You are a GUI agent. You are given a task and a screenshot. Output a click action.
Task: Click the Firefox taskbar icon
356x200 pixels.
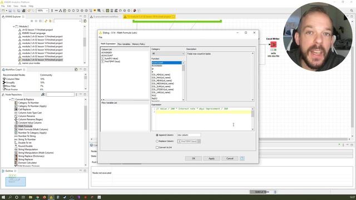point(44,197)
